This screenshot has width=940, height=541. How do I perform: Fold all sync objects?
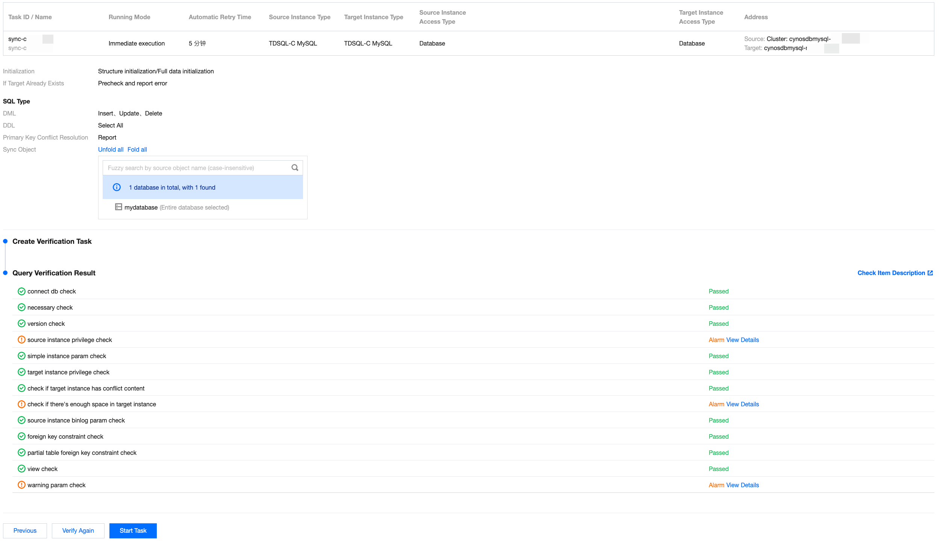click(137, 149)
